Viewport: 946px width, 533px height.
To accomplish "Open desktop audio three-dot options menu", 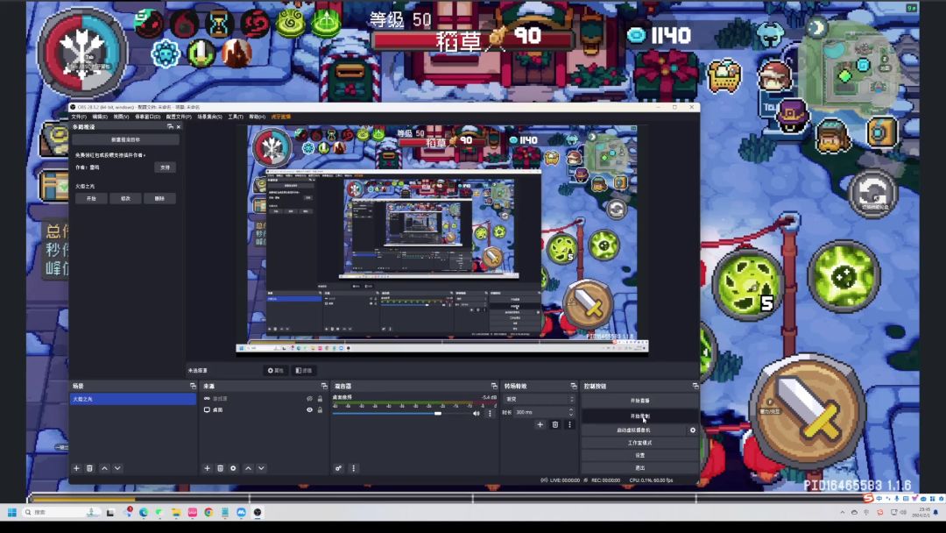I will click(490, 413).
